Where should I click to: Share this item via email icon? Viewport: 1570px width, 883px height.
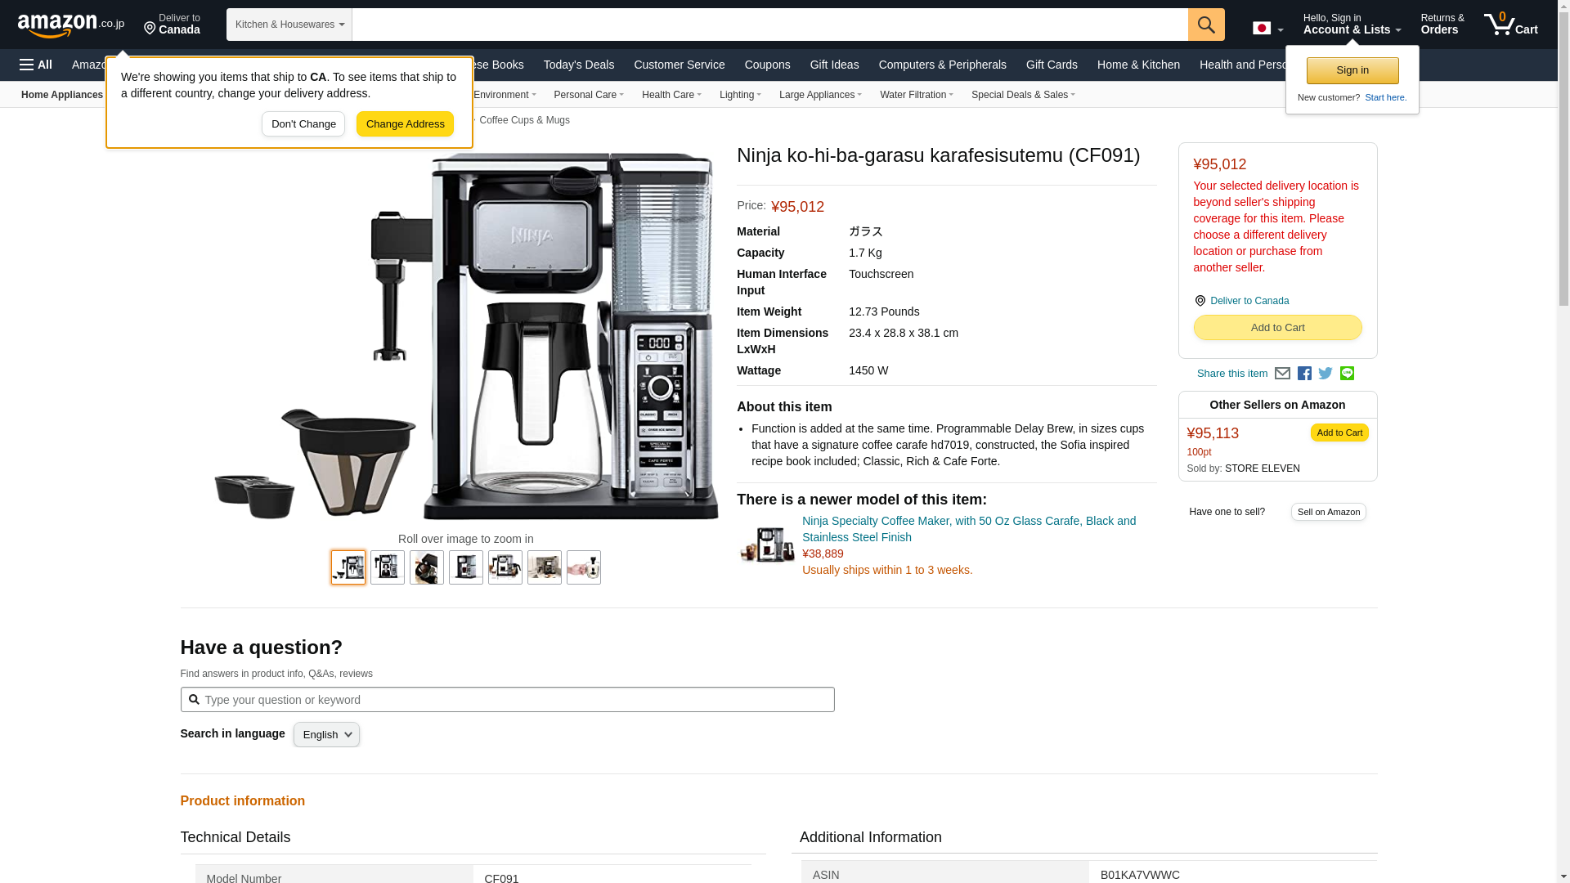(x=1282, y=374)
